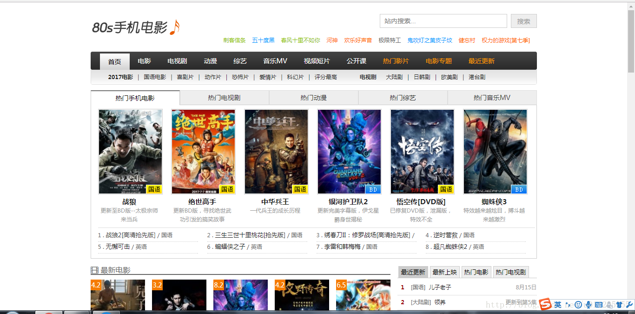Open the 刺客信条 hot search link

point(234,40)
